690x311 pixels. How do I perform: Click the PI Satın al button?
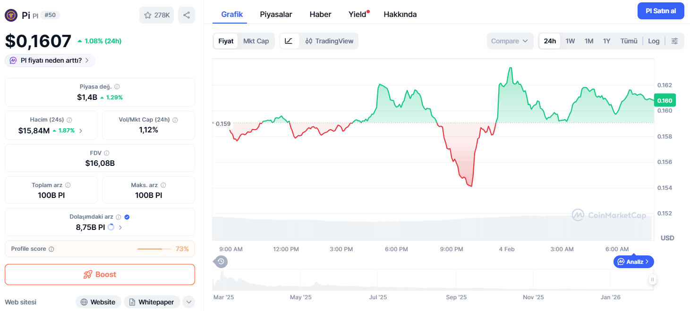click(661, 11)
